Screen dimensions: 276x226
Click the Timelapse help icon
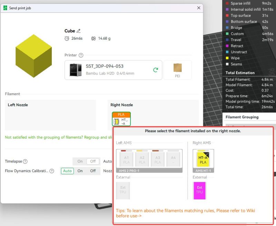(25, 161)
